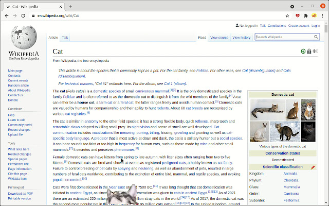Select the Cat - Wikipedia browser tab

33,7
